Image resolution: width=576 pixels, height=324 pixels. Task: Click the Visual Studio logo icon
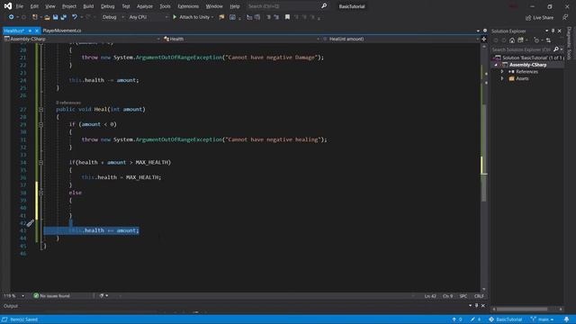point(8,6)
